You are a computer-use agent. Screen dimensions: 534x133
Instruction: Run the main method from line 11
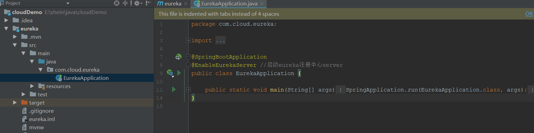[x=174, y=89]
